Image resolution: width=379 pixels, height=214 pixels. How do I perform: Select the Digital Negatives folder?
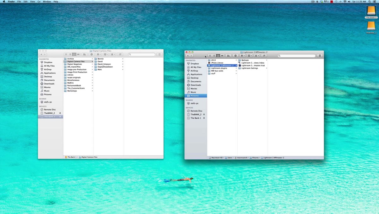(x=75, y=64)
